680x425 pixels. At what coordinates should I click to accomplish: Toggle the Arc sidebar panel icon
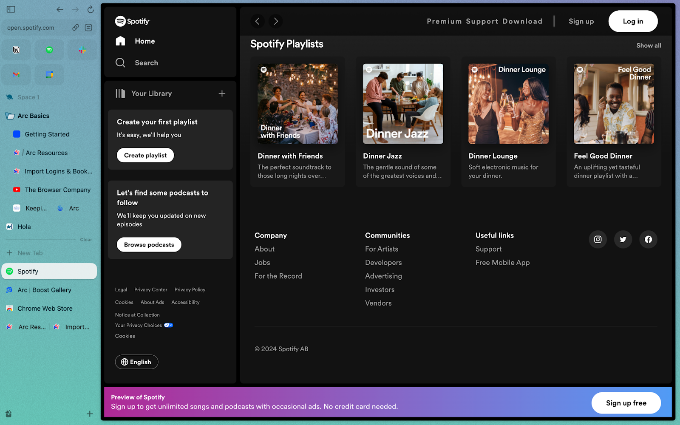pyautogui.click(x=11, y=9)
